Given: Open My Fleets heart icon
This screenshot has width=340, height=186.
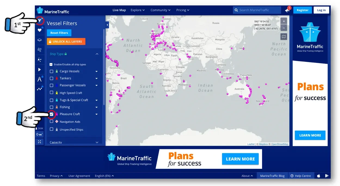Looking at the screenshot, I should (x=39, y=30).
